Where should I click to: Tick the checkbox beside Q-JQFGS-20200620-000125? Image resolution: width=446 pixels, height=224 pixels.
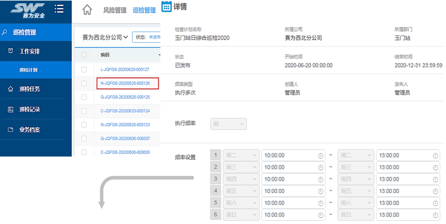coord(84,97)
